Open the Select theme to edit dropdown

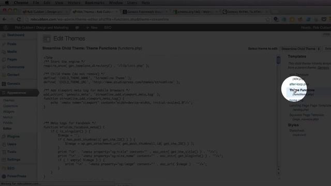301,49
